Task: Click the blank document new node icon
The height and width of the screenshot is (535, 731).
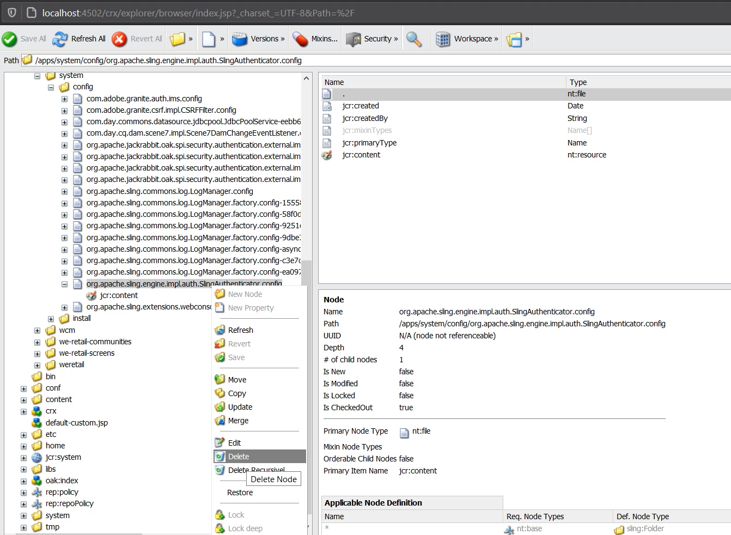Action: click(209, 39)
